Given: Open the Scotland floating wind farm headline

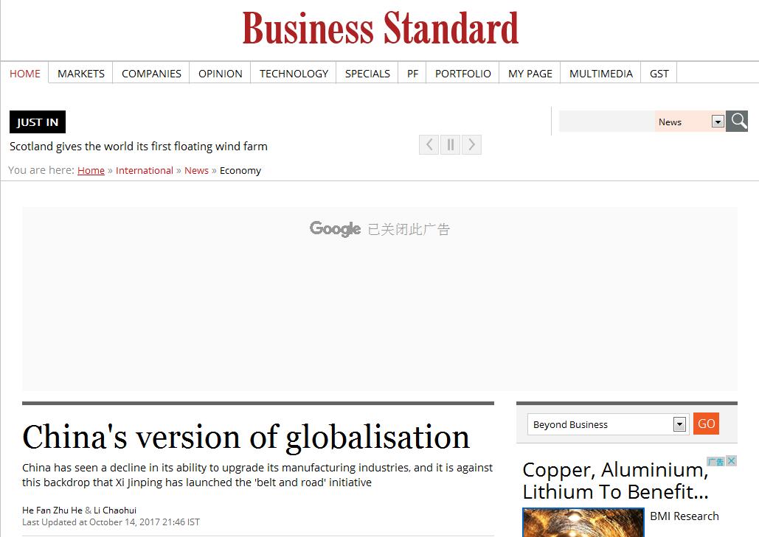Looking at the screenshot, I should (139, 146).
